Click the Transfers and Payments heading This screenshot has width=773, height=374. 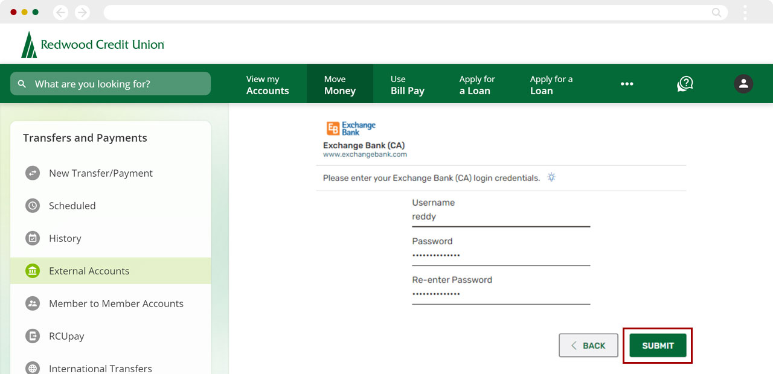tap(85, 138)
